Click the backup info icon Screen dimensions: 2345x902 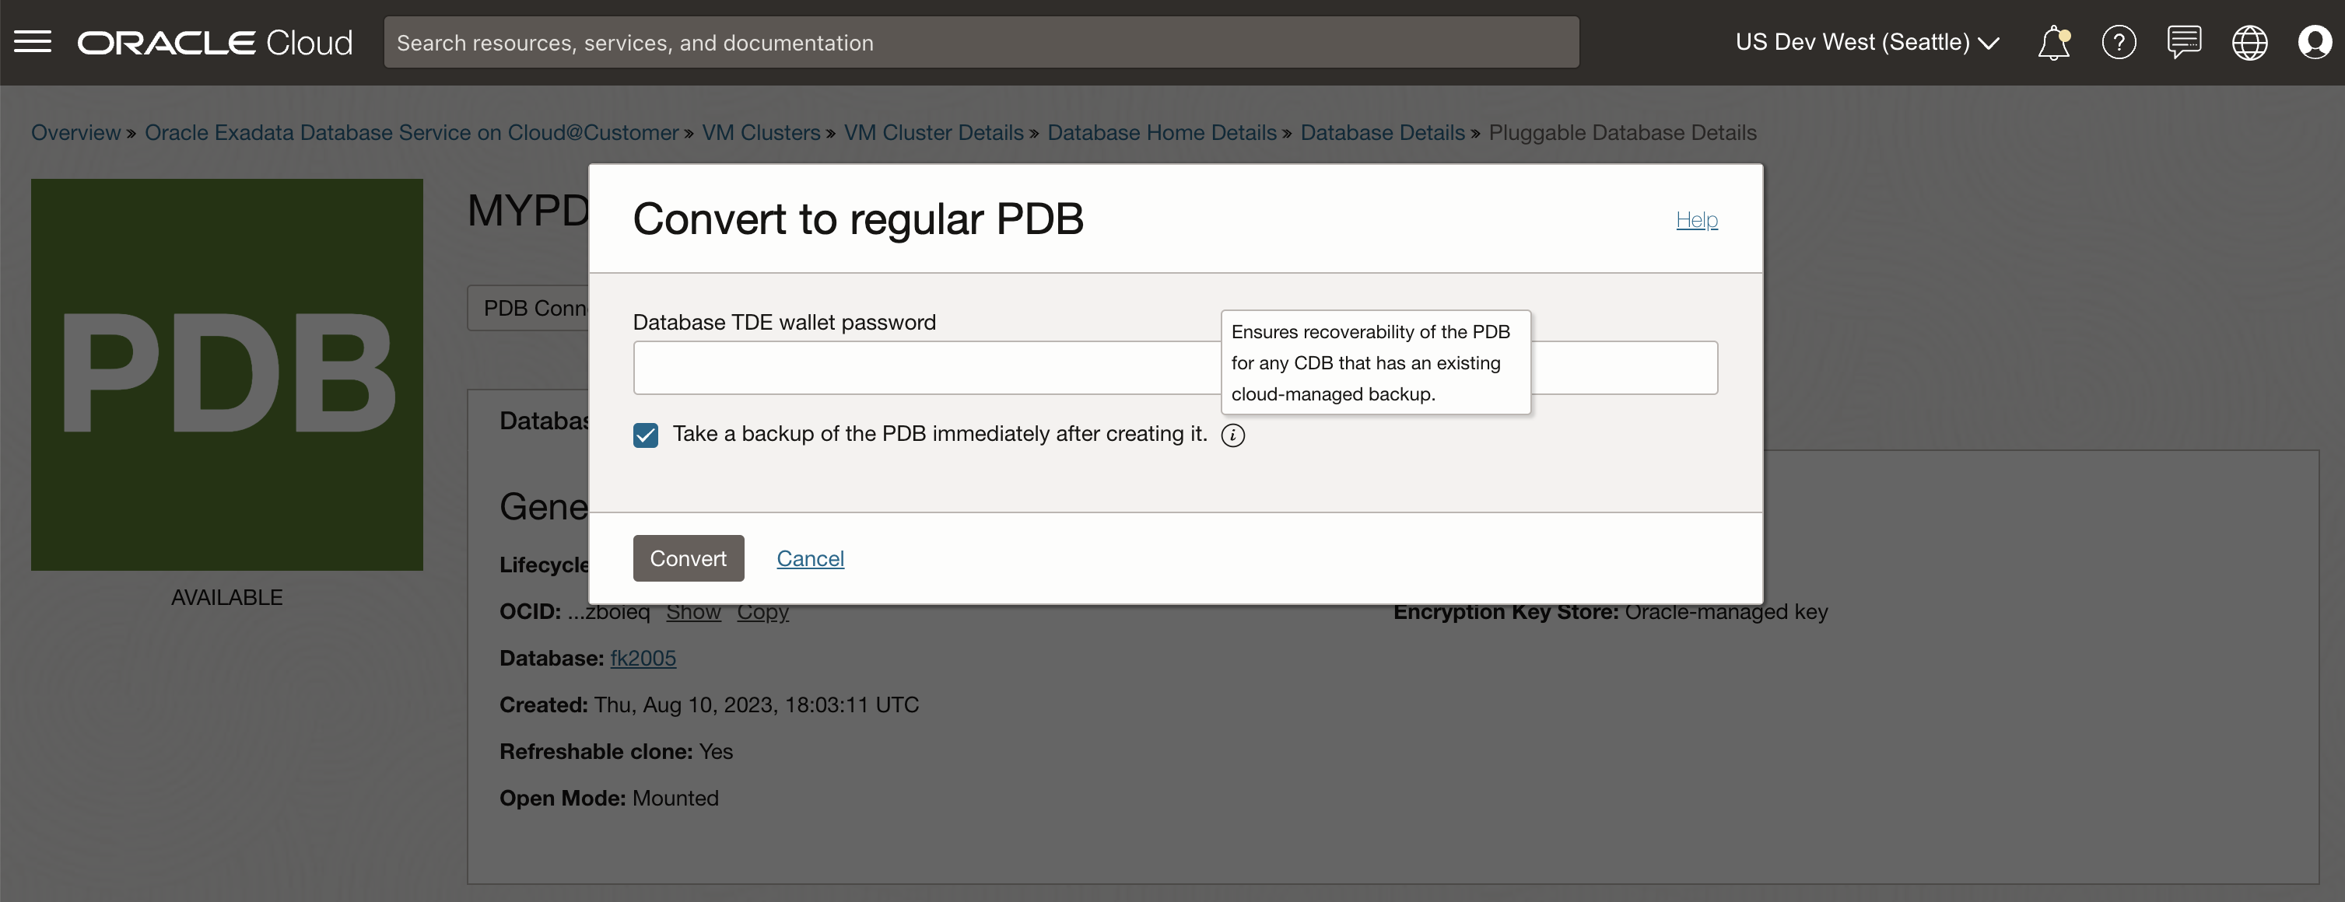(x=1232, y=435)
